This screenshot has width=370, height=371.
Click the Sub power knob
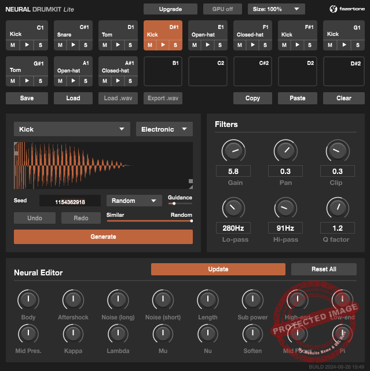[252, 299]
